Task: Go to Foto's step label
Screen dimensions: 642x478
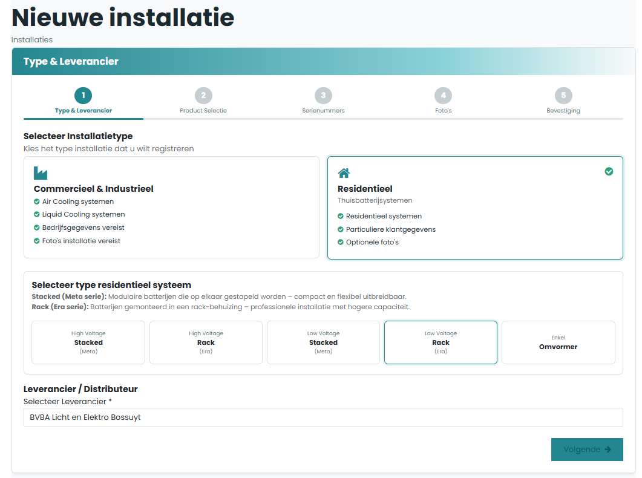Action: tap(444, 111)
